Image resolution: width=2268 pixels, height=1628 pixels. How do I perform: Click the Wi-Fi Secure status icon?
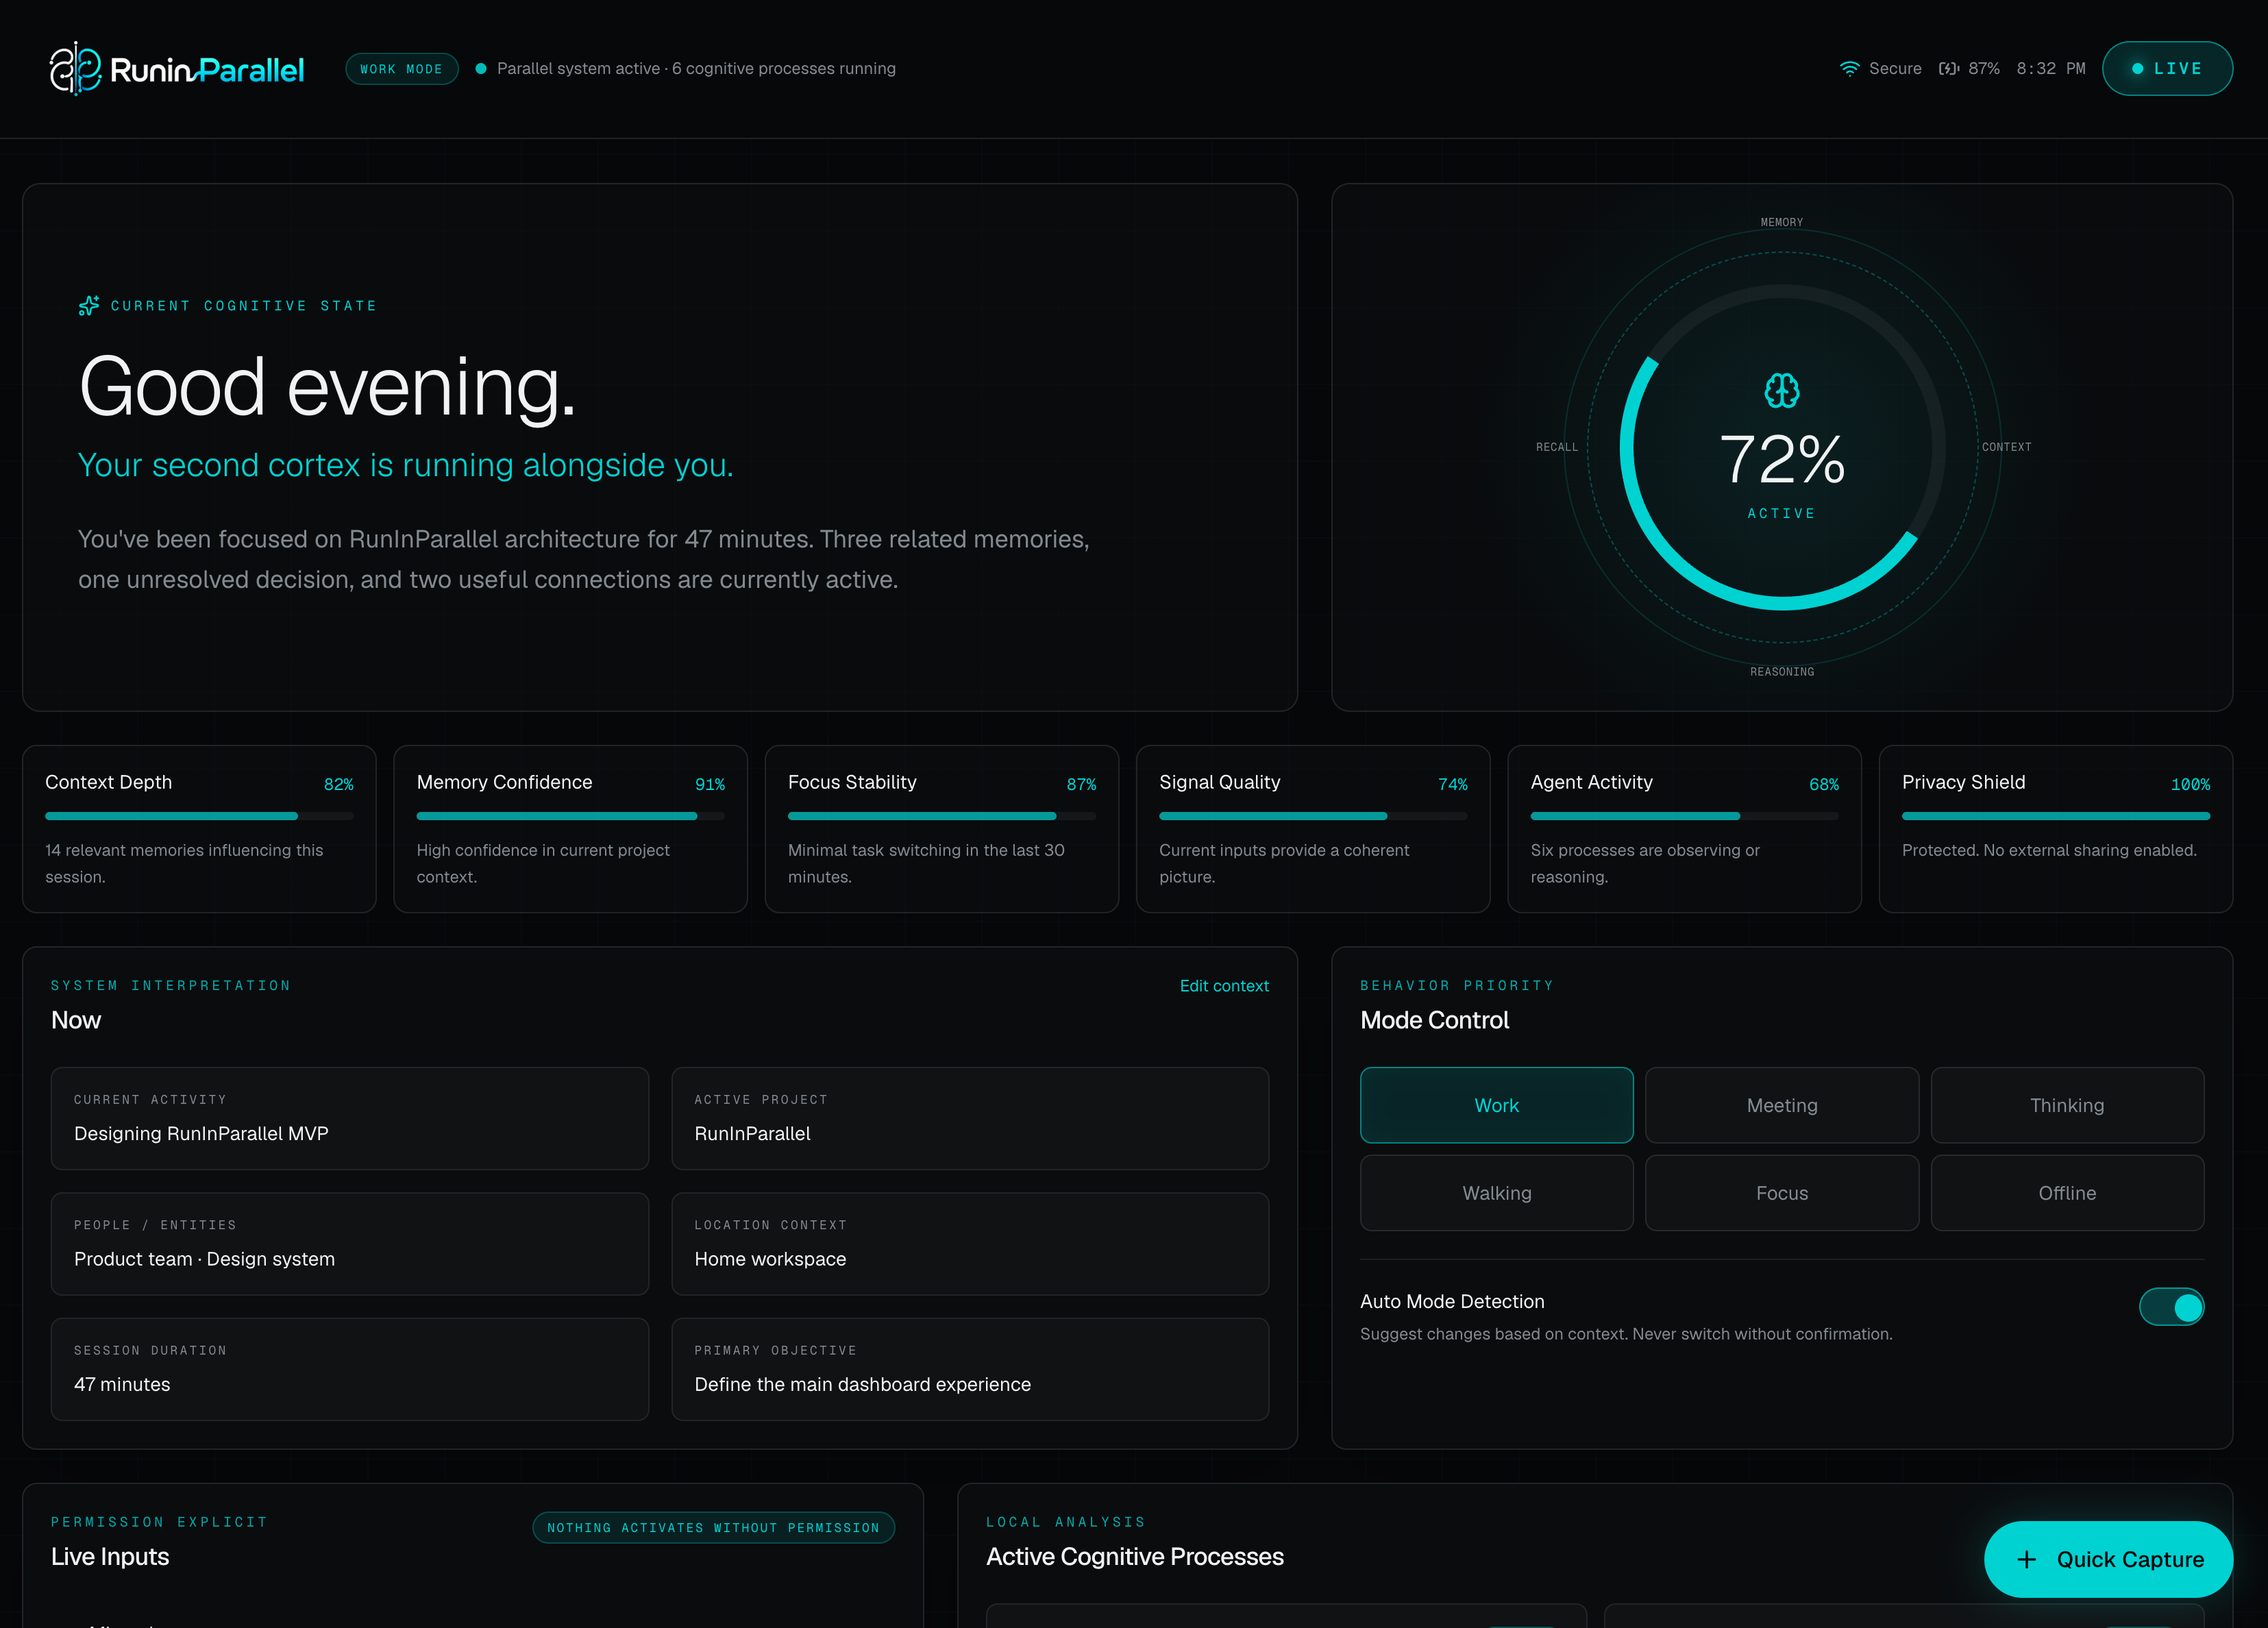point(1849,69)
